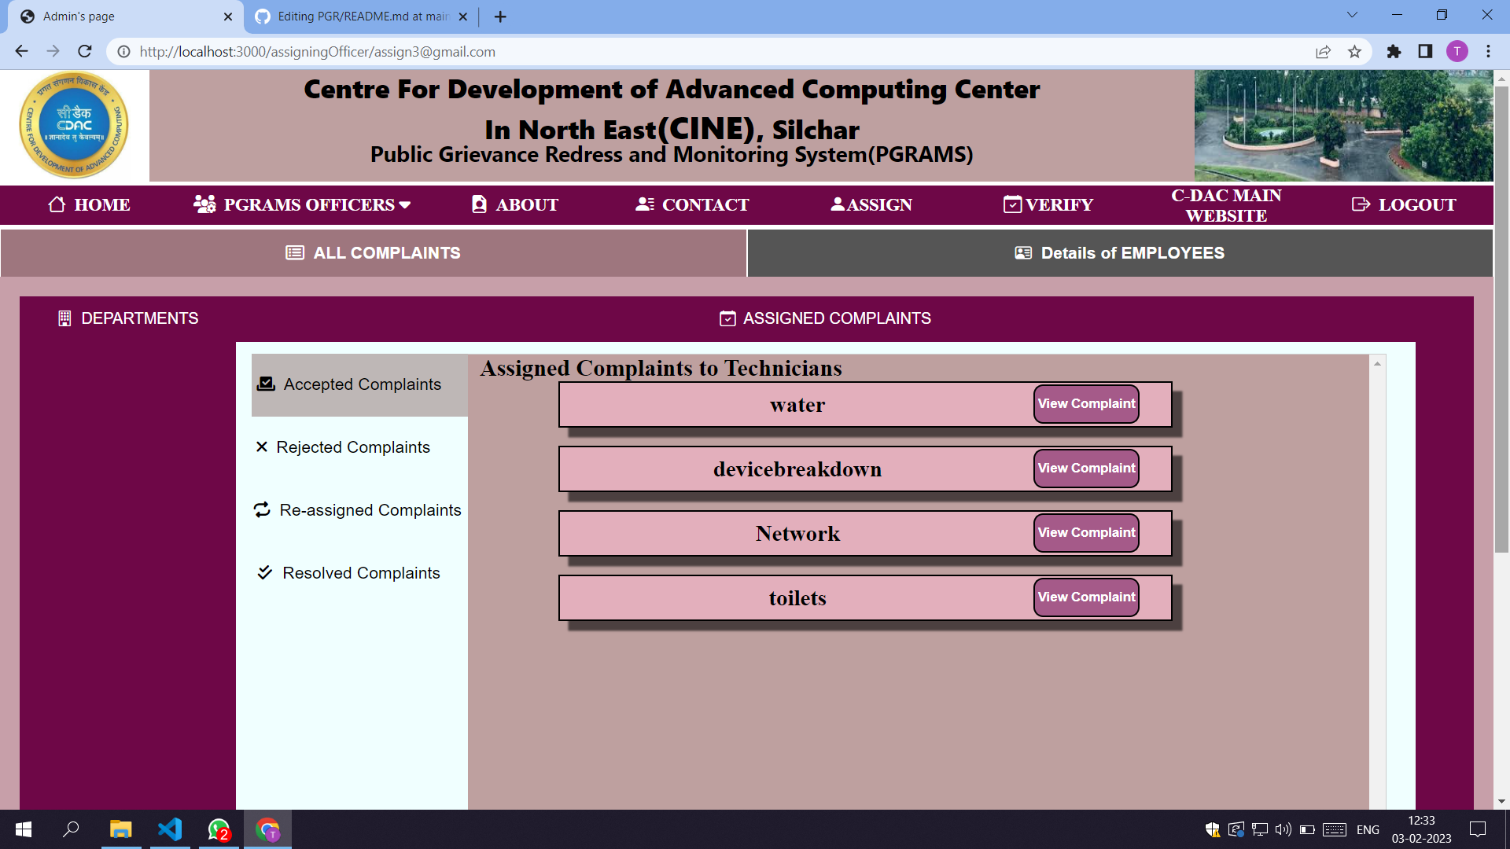Select the ALL COMPLAINTS tab
Viewport: 1510px width, 849px height.
(374, 253)
